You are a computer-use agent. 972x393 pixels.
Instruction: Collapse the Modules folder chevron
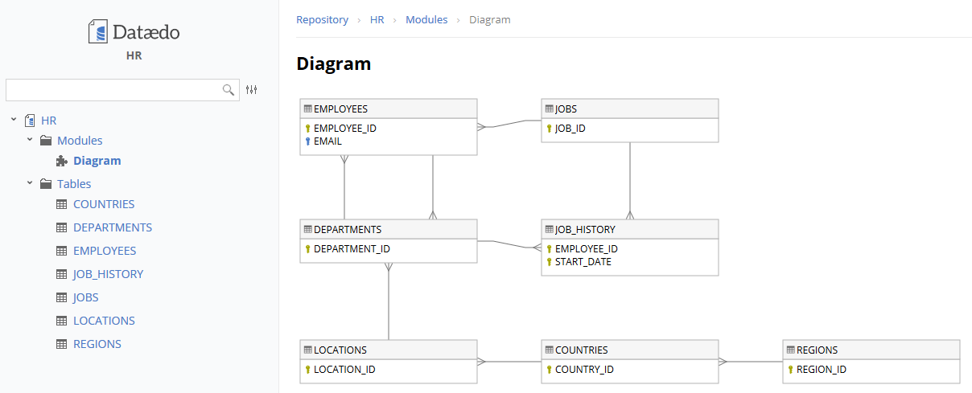pyautogui.click(x=30, y=140)
